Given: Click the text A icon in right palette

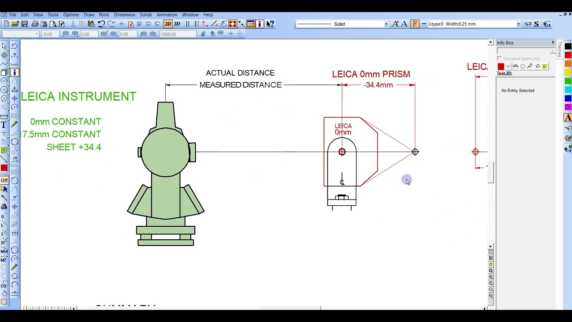Looking at the screenshot, I should coord(568,118).
